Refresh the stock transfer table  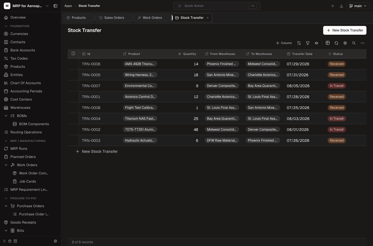pos(336,43)
